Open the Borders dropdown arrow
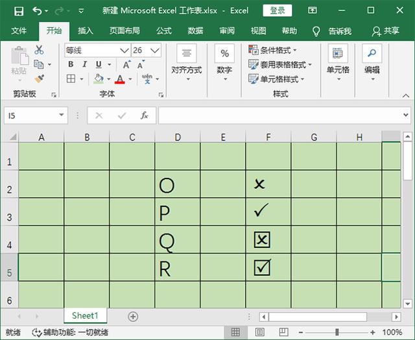 pos(82,79)
